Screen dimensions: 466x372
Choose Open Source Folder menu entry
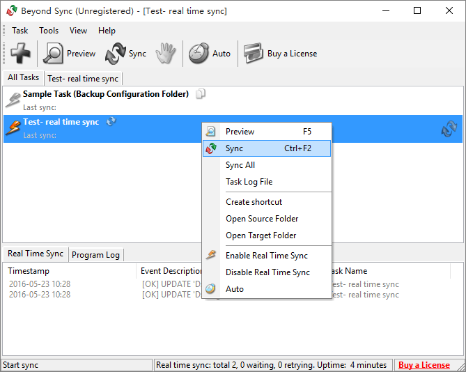[261, 219]
